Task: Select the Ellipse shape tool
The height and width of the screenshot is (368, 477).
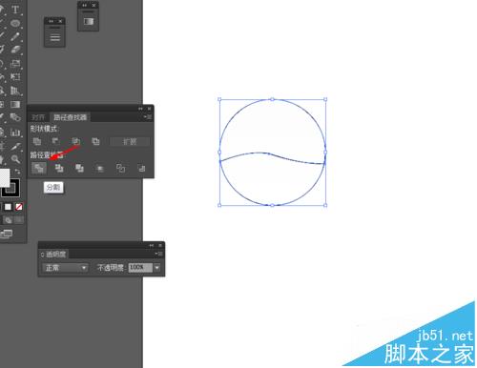Action: [15, 23]
